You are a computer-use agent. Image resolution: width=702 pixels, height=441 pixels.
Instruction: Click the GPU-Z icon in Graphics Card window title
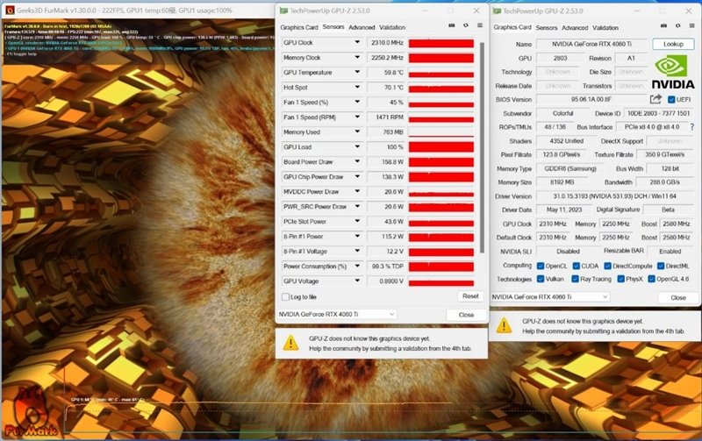pos(497,11)
